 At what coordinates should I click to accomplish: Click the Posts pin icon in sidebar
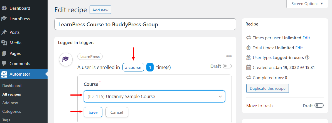[x=4, y=32]
